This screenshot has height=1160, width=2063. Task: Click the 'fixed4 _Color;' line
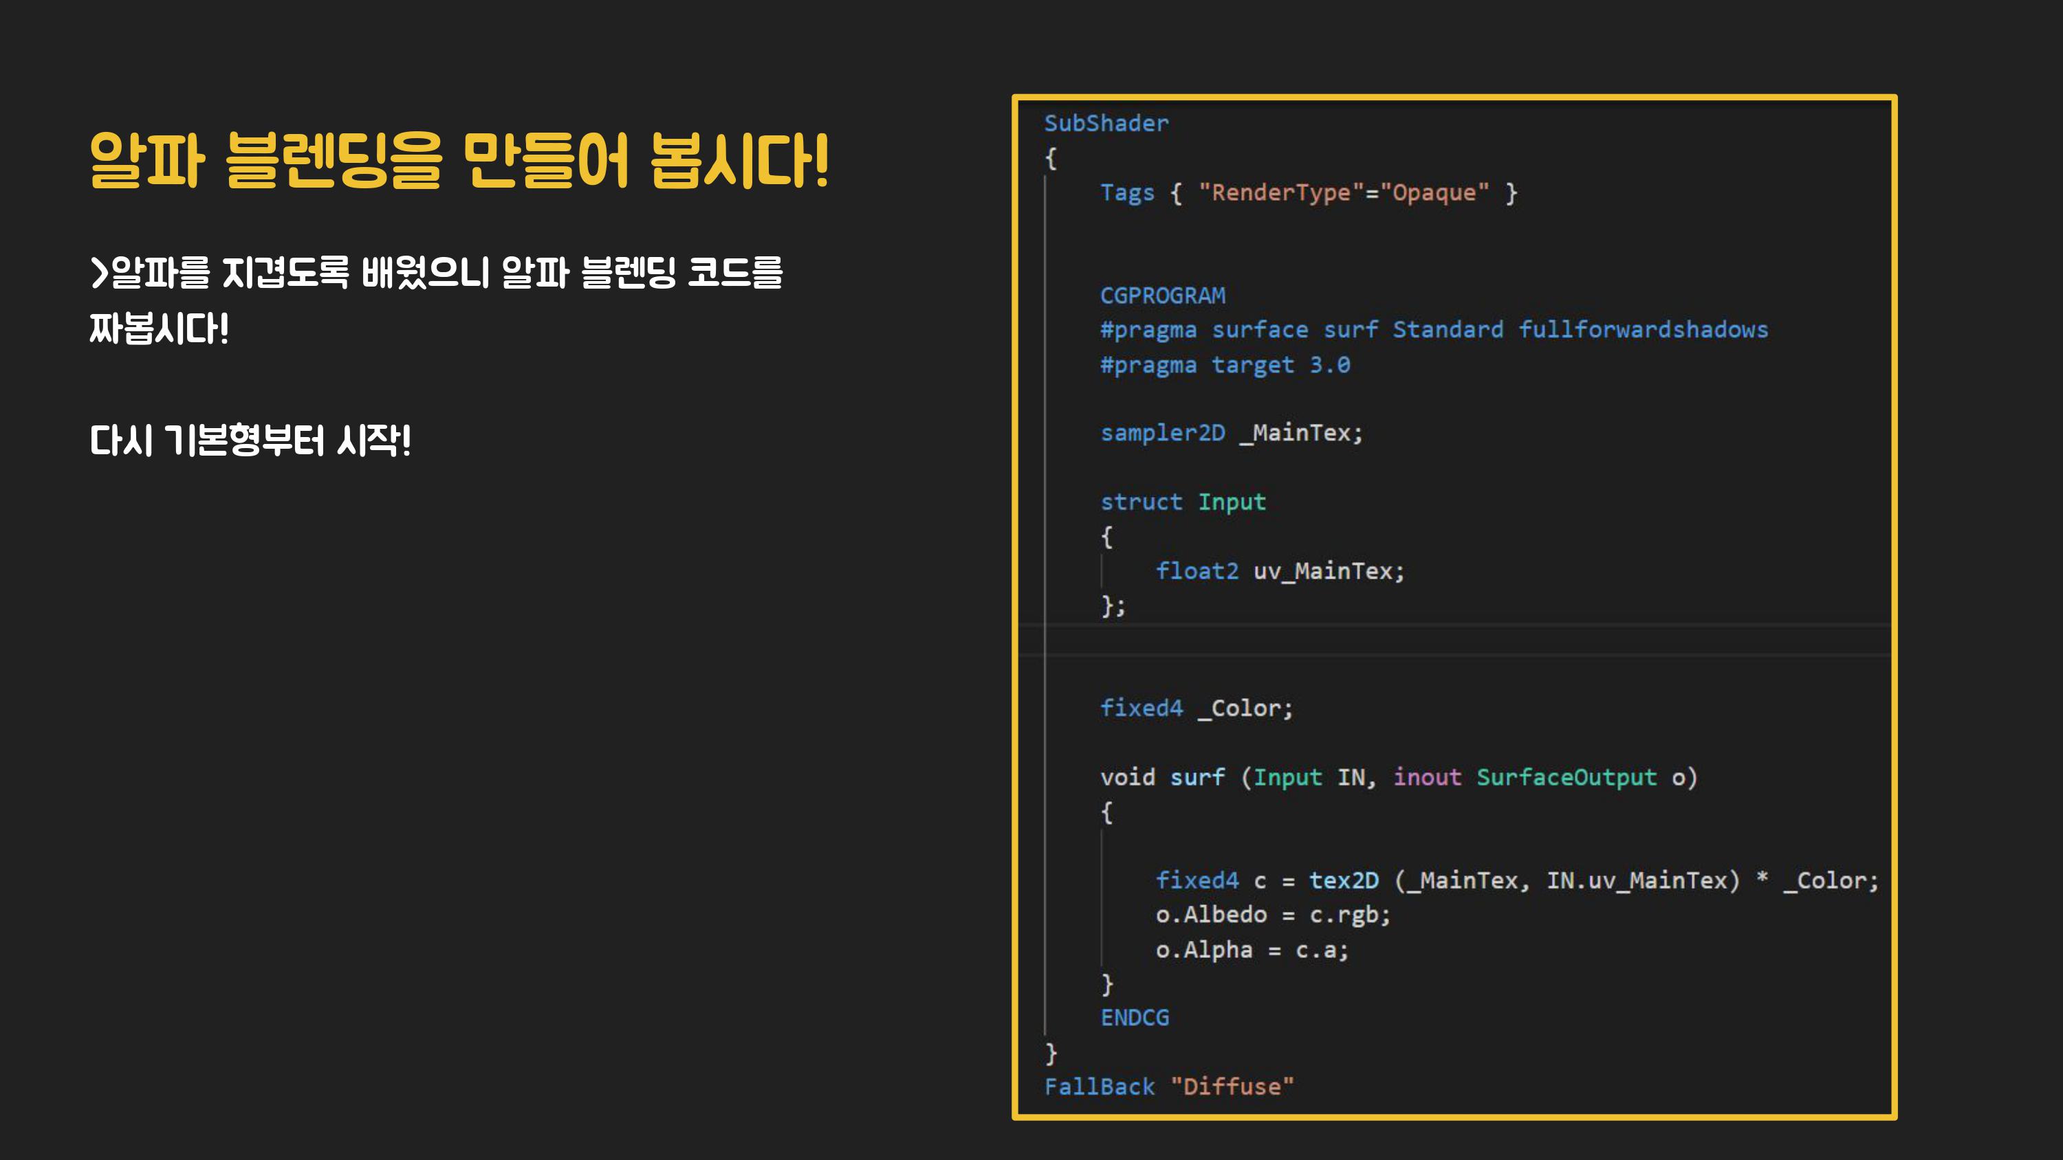(x=1197, y=708)
